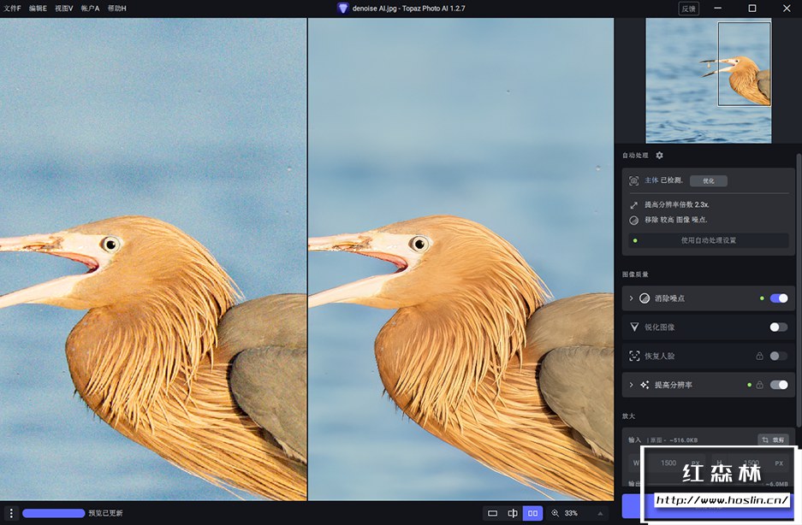
Task: Click the subject detection icon
Action: (633, 180)
